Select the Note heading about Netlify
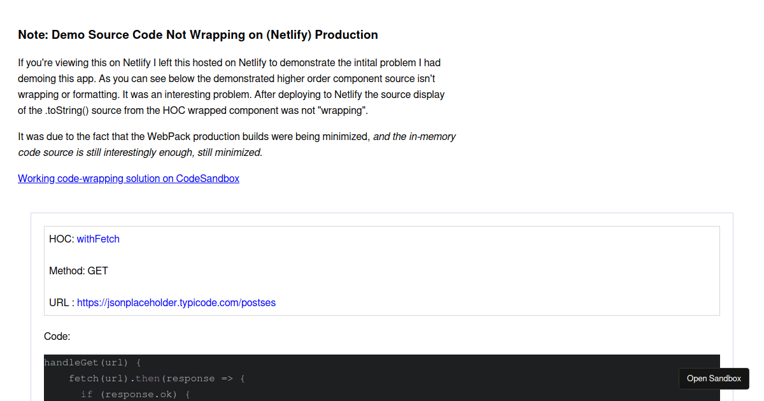Image resolution: width=764 pixels, height=401 pixels. point(197,34)
